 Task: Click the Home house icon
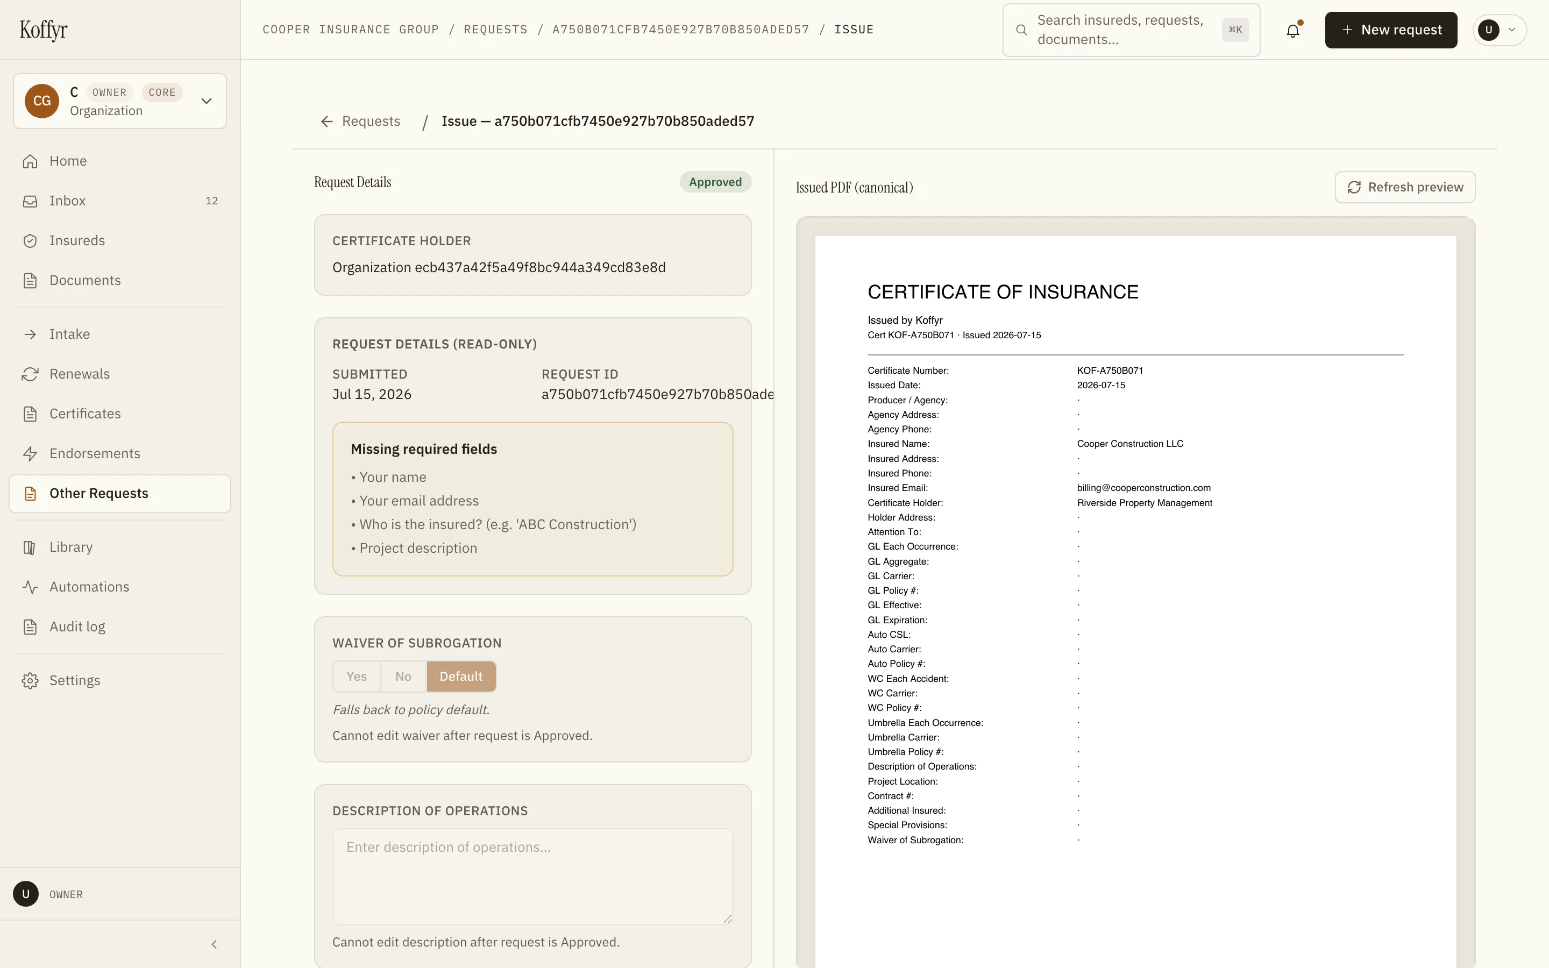coord(30,161)
